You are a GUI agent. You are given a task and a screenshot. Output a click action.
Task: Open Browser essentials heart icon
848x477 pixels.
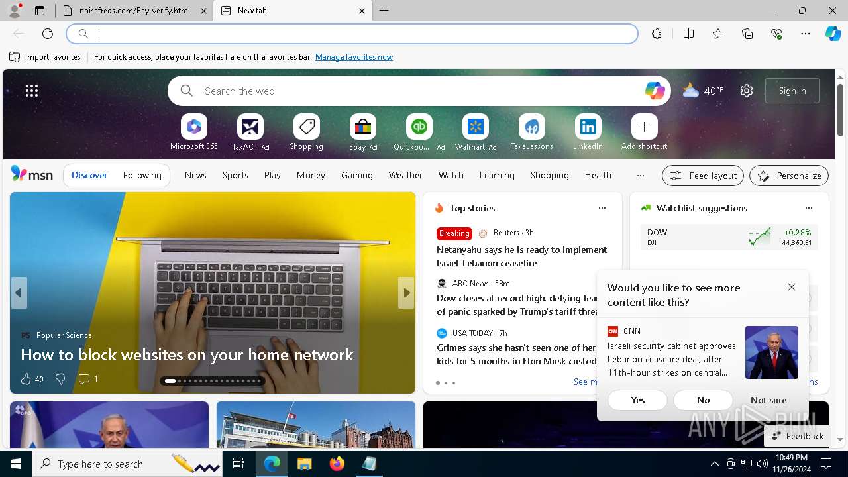(x=776, y=34)
